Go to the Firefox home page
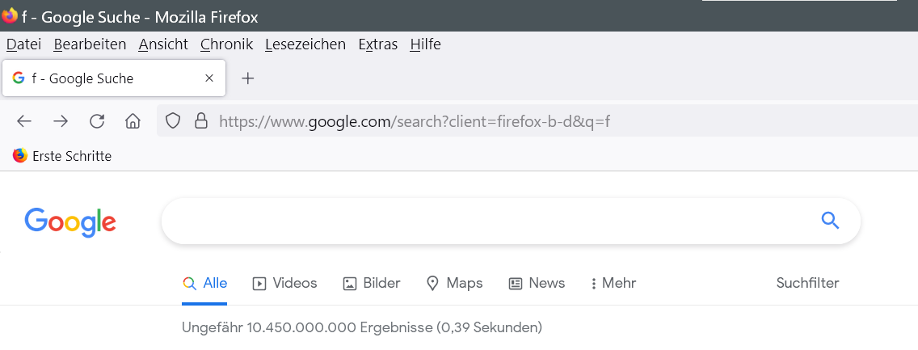This screenshot has width=918, height=350. point(133,121)
